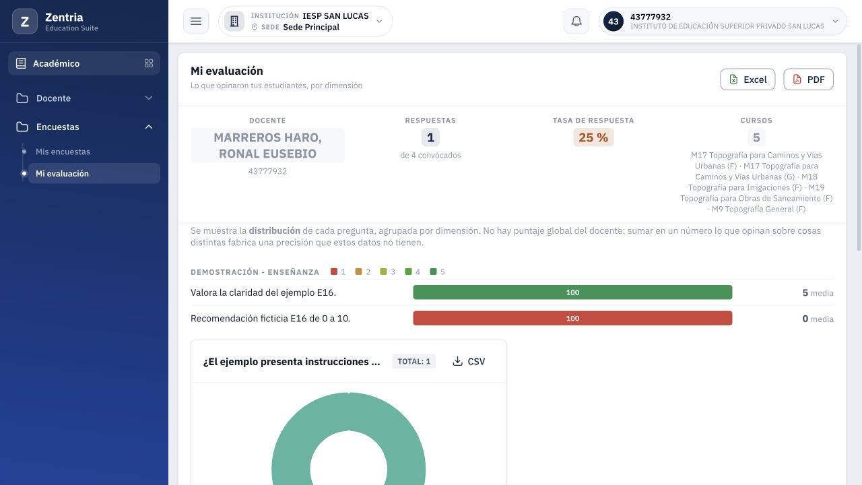The width and height of the screenshot is (862, 485).
Task: Click the legend swatch for rating 3
Action: click(384, 272)
